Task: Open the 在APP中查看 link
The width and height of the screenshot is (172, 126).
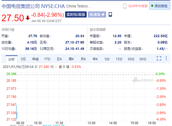Action: click(138, 6)
